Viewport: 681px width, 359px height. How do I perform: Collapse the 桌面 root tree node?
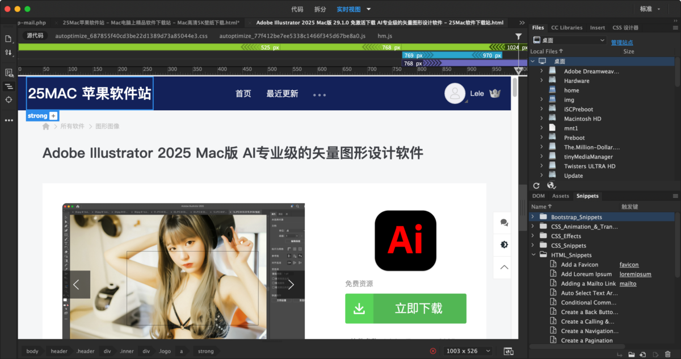click(x=532, y=61)
